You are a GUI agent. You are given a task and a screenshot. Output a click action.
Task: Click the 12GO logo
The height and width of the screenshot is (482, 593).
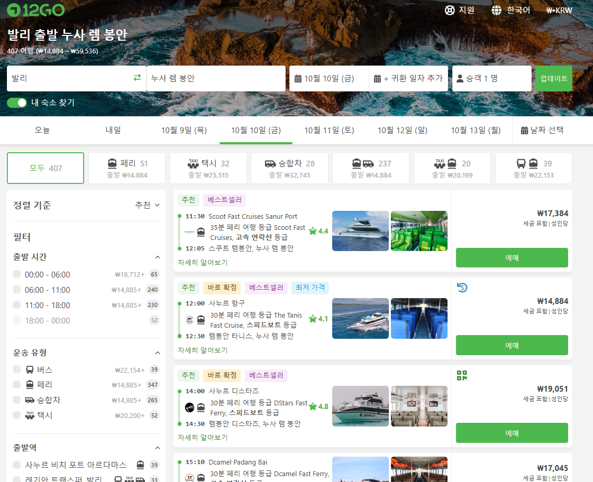(36, 10)
